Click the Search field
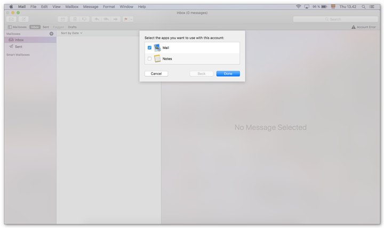 point(335,19)
